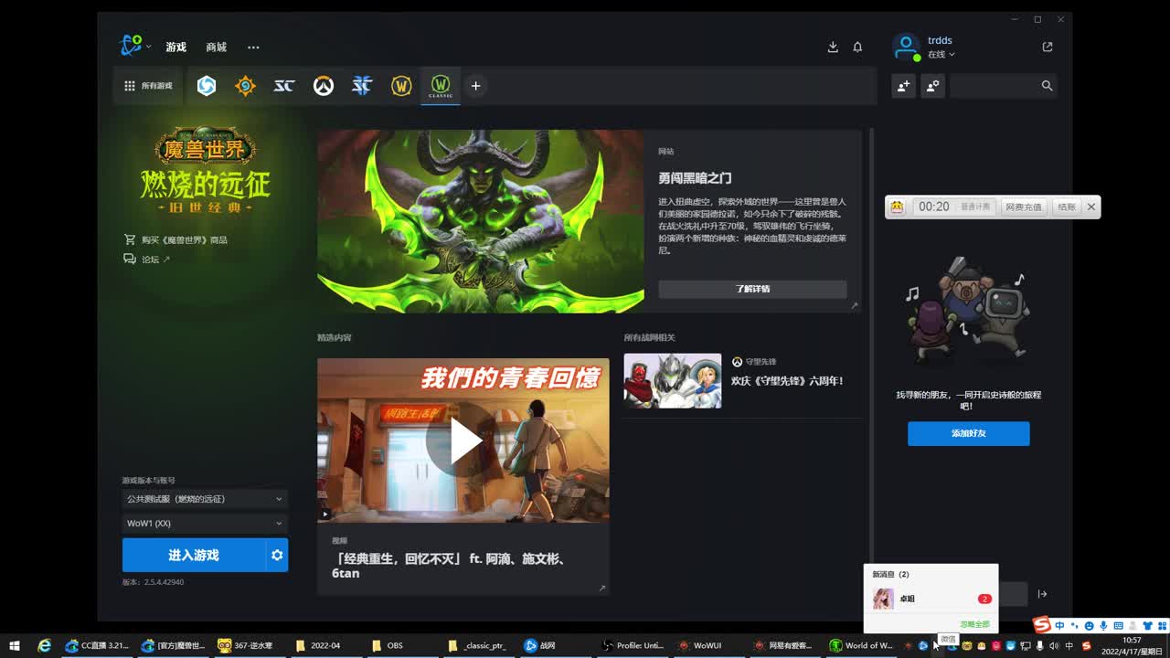Open game settings gear beside play

click(x=277, y=555)
